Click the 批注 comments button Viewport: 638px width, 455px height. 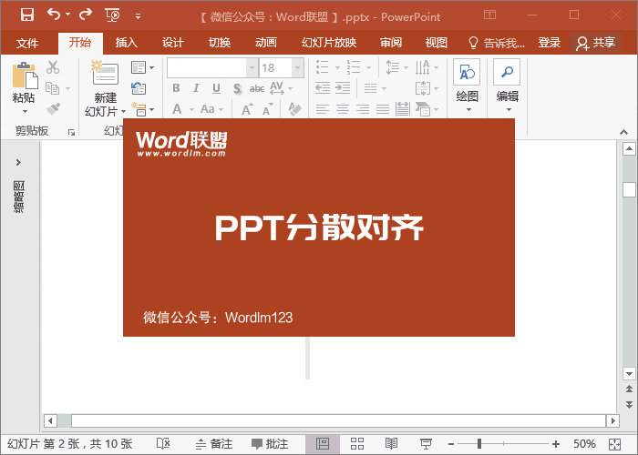pos(270,444)
